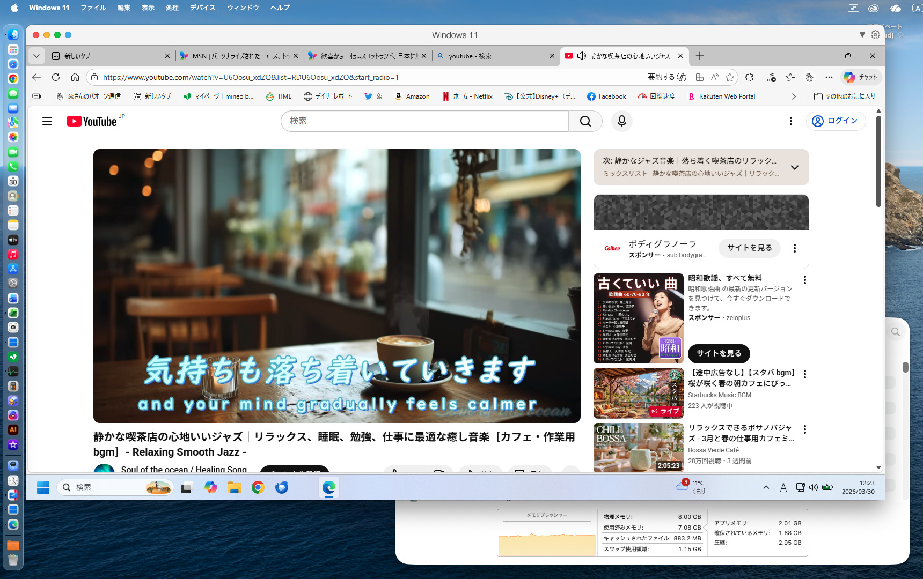Open the YouTube hamburger guide menu
Image resolution: width=923 pixels, height=579 pixels.
[x=47, y=121]
